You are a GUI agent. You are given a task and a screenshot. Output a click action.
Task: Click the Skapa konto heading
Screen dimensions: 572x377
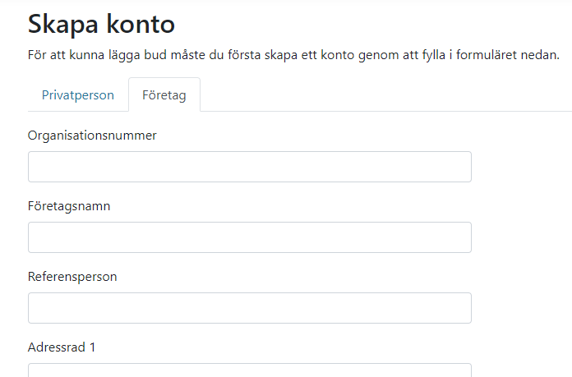tap(101, 25)
